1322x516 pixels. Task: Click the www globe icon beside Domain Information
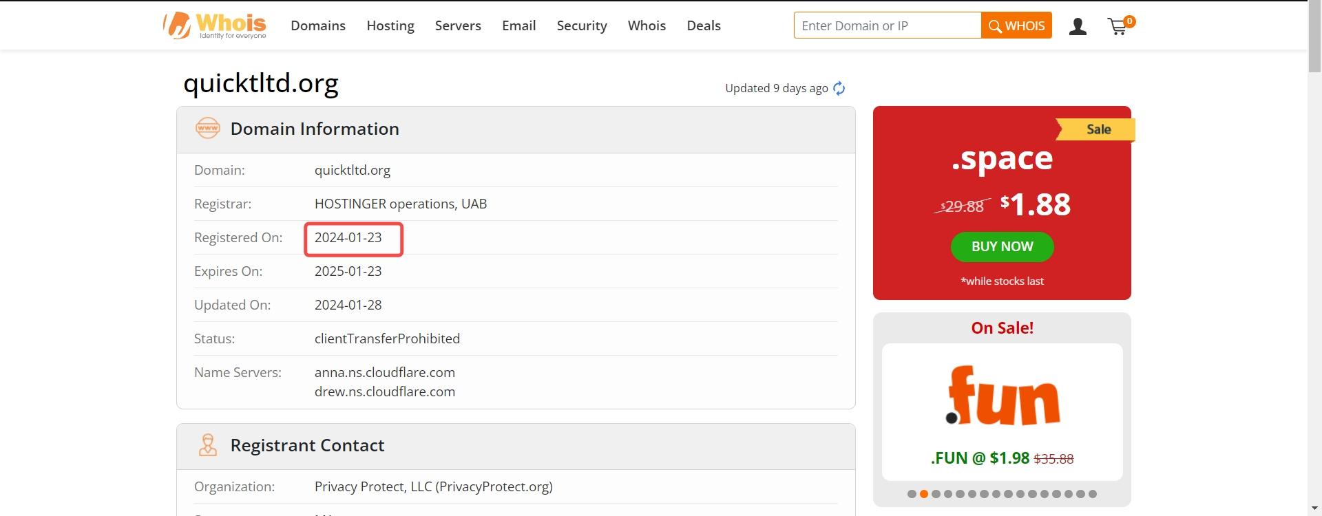207,128
